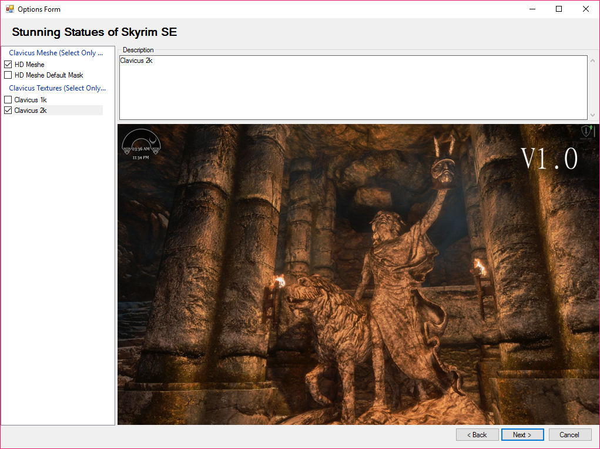The width and height of the screenshot is (600, 449).
Task: Uncheck the Clavicus 2k checkbox
Action: pos(8,110)
